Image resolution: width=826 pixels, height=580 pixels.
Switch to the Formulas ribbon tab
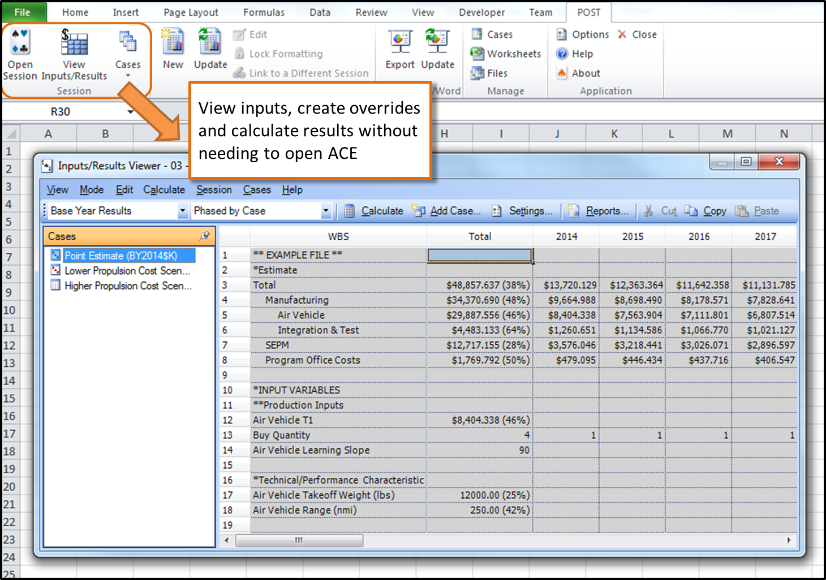[x=264, y=12]
